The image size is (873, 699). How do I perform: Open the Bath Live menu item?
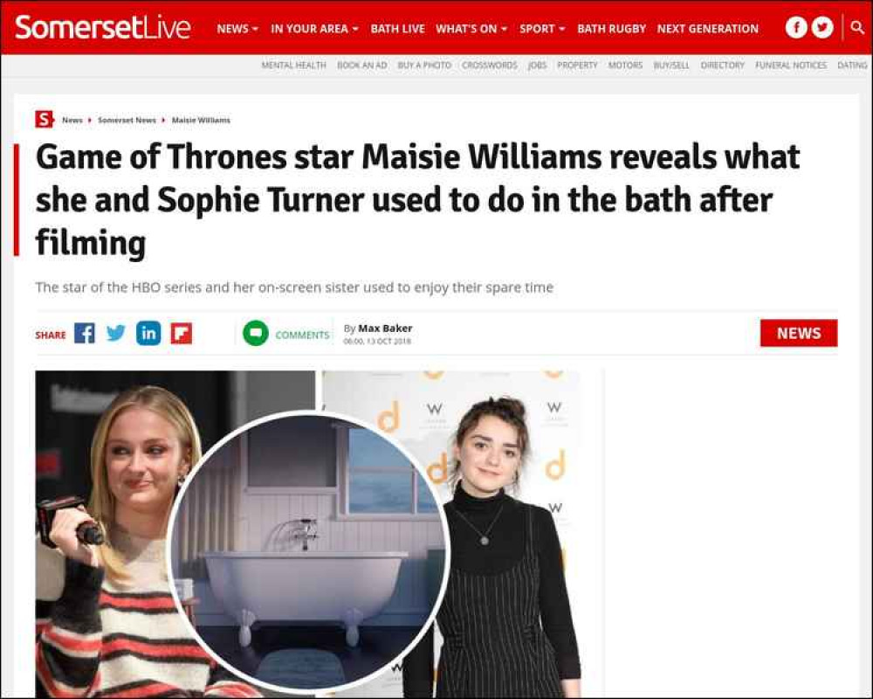tap(397, 29)
